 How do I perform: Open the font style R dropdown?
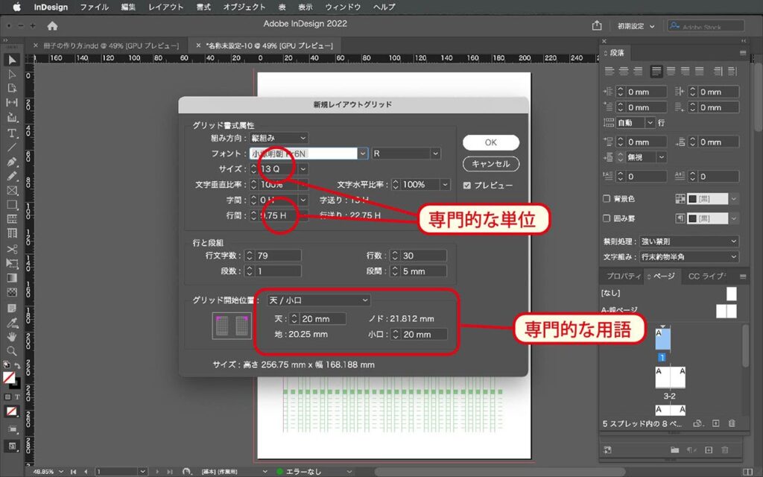click(406, 154)
